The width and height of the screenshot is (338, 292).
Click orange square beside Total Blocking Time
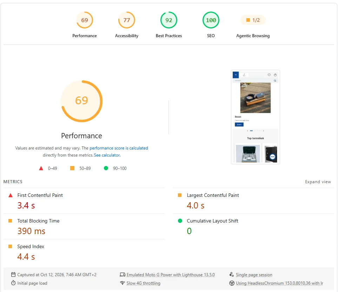point(10,221)
